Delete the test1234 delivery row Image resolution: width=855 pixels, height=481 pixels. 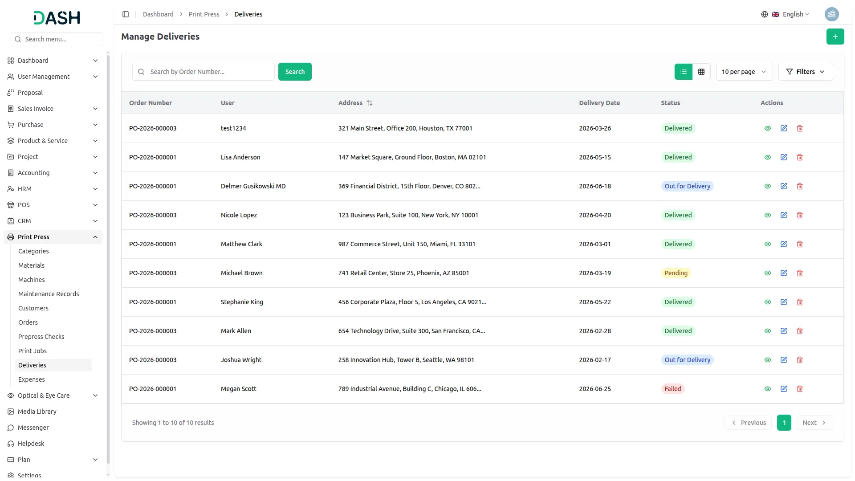point(800,128)
